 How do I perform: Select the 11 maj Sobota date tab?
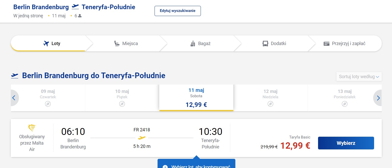pos(196,98)
